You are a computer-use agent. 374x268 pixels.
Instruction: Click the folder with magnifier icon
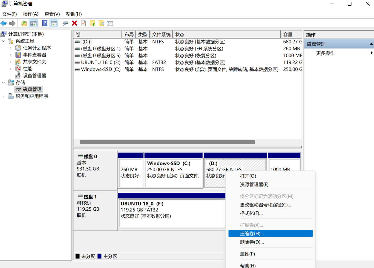pyautogui.click(x=101, y=24)
